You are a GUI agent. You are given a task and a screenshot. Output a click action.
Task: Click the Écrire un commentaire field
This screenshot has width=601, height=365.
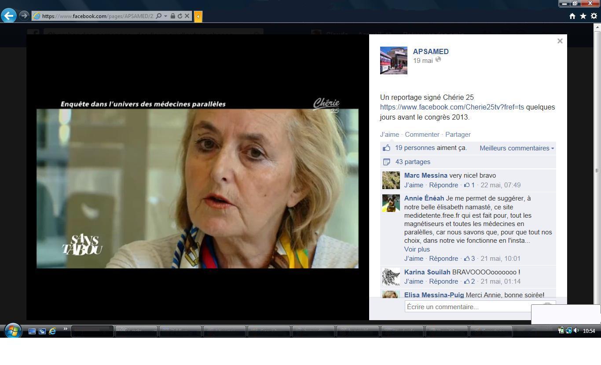466,307
